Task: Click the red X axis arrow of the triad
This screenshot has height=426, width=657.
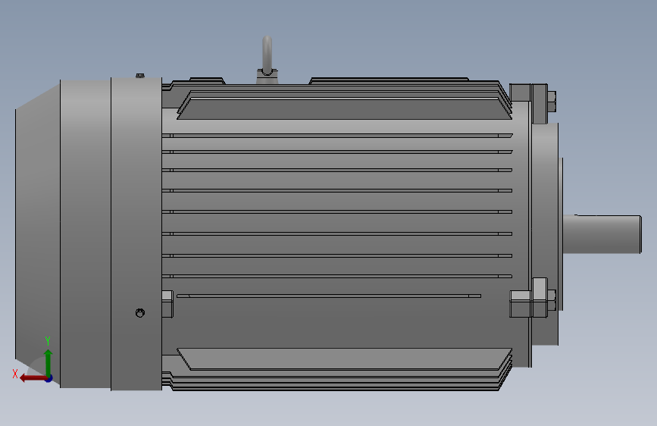Action: (33, 378)
